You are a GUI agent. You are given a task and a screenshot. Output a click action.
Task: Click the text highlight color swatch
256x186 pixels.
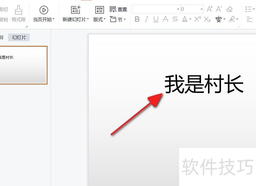pyautogui.click(x=232, y=19)
